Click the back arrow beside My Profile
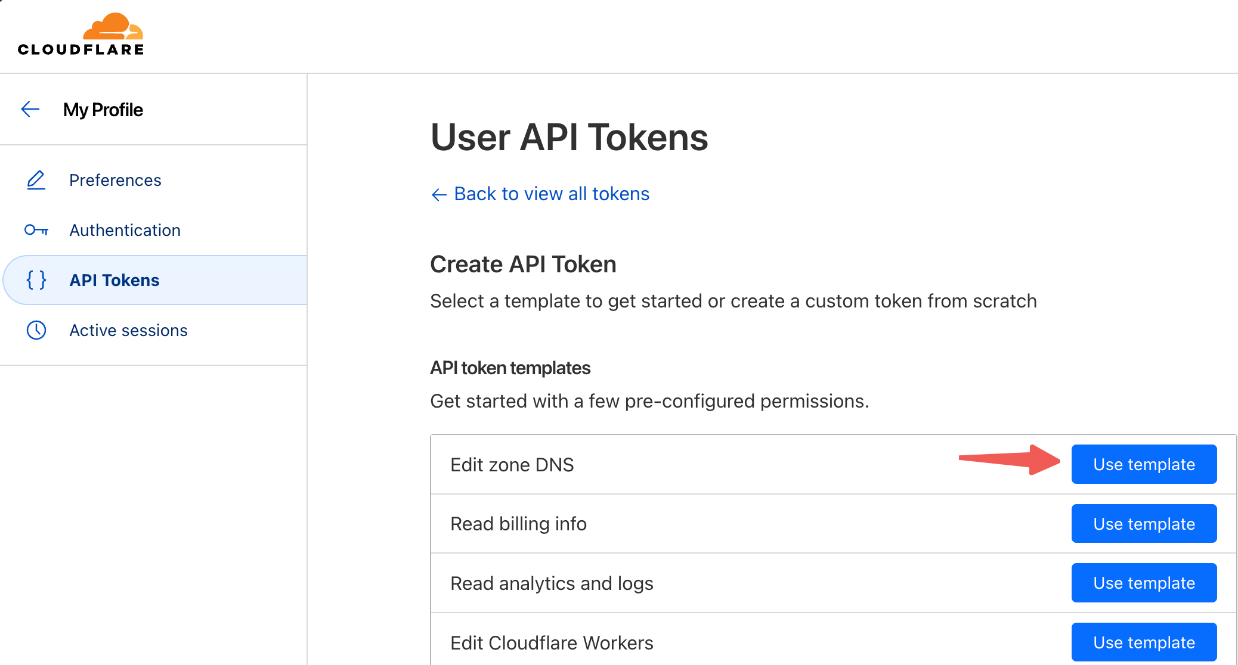Viewport: 1238px width, 665px height. pyautogui.click(x=30, y=110)
